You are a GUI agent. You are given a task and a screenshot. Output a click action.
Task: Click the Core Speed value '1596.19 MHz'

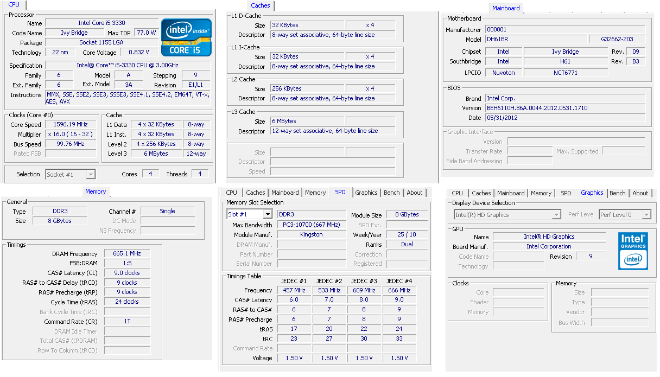pos(72,124)
